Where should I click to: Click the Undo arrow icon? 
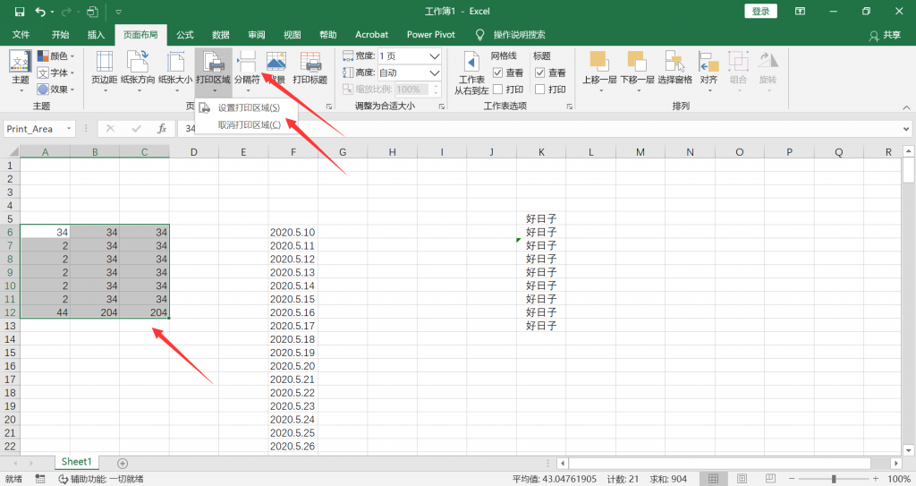click(40, 11)
